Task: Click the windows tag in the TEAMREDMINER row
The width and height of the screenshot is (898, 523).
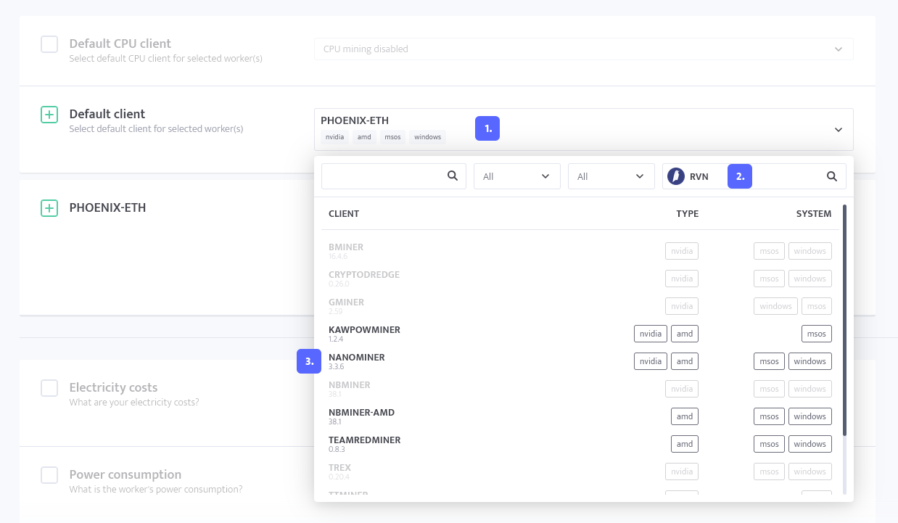Action: click(x=810, y=444)
